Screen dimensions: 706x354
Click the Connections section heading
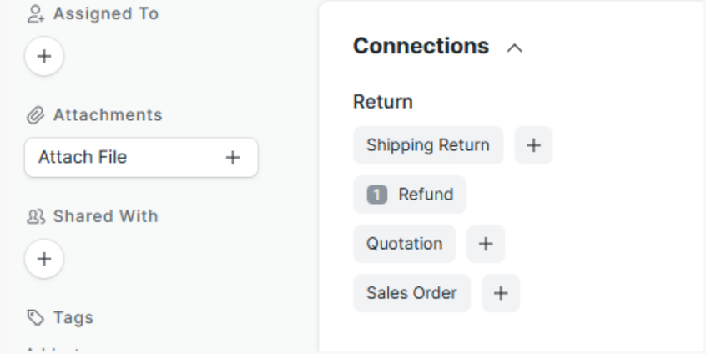tap(421, 46)
